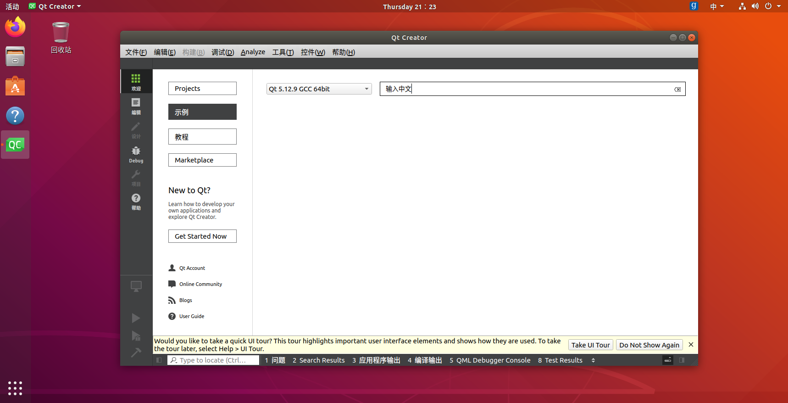Open the clock calendar Thursday 21:23

point(409,6)
